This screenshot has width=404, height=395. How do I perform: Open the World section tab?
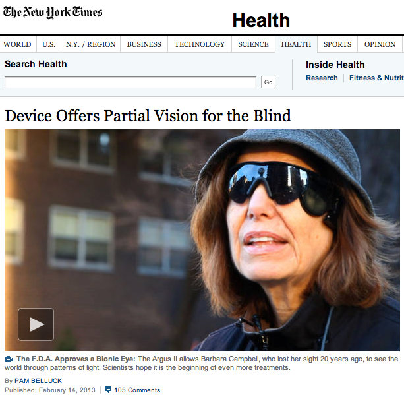(17, 44)
